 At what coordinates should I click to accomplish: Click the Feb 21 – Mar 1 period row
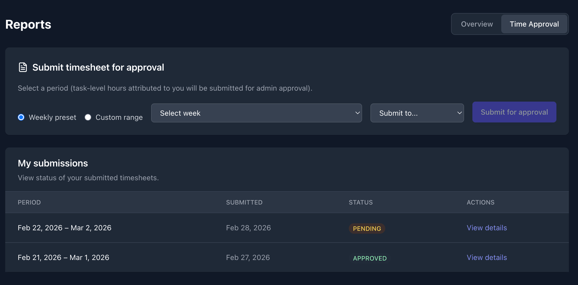tap(63, 257)
